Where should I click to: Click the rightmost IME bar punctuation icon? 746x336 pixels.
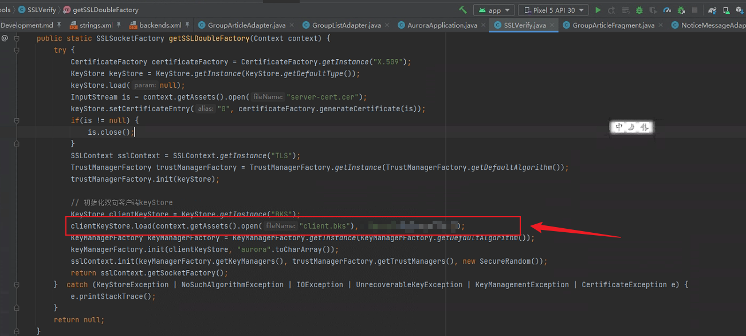645,127
